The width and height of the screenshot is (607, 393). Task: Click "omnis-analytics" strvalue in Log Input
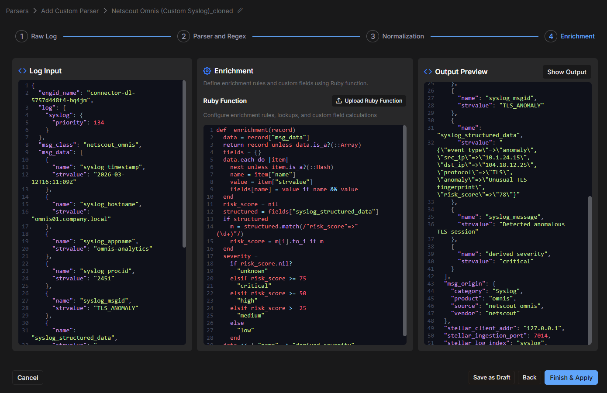coord(123,249)
